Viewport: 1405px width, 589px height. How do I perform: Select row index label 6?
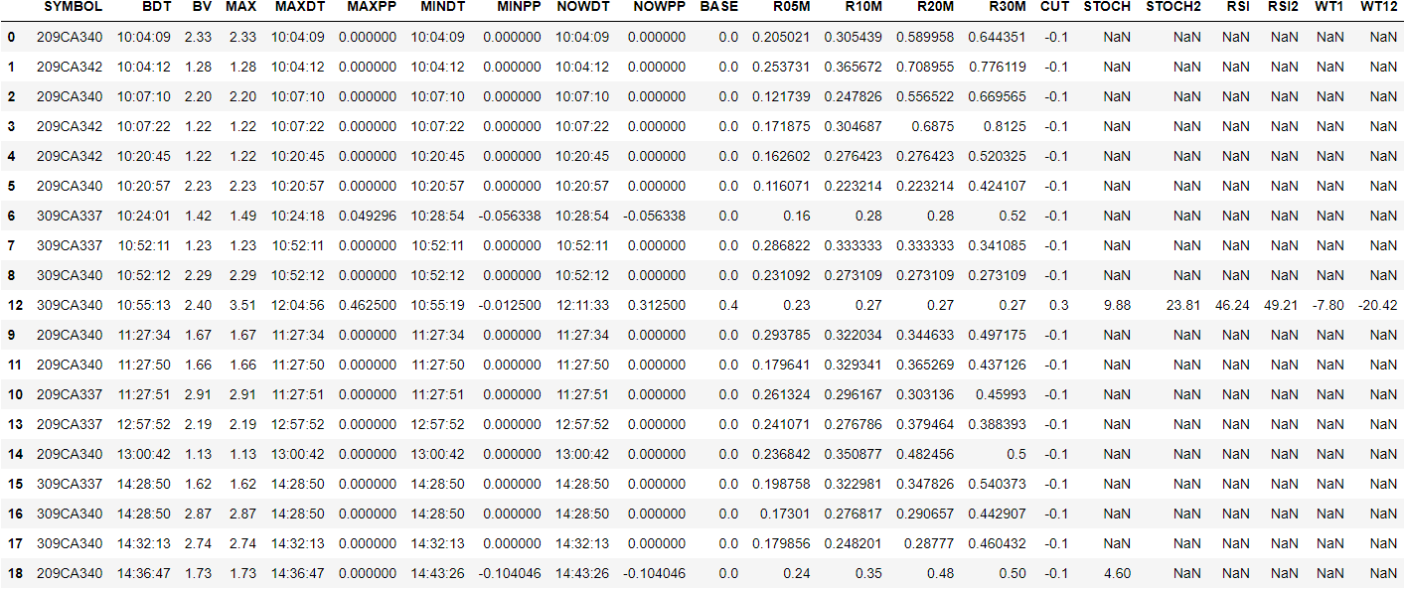coord(12,217)
